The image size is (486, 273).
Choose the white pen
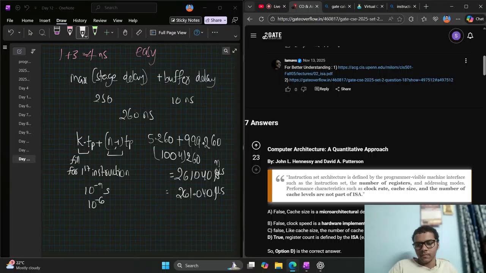coord(82,33)
